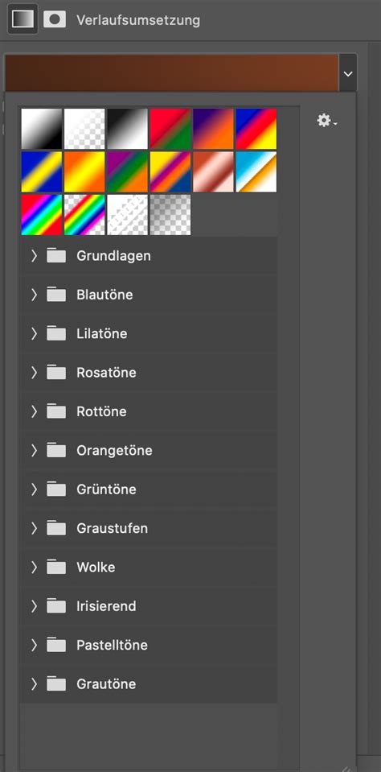
Task: Click the Grautöne folder icon
Action: pos(56,684)
